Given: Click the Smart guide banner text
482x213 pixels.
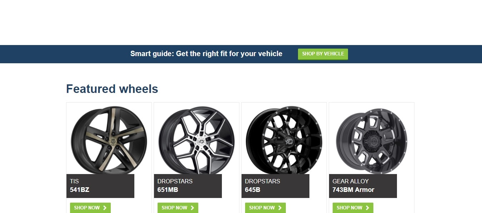Looking at the screenshot, I should pos(206,54).
